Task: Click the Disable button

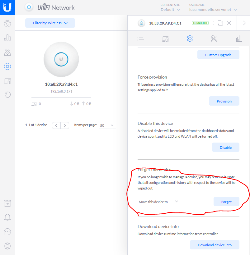Action: (225, 147)
